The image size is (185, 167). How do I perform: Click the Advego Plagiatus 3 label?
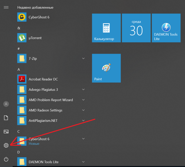(43, 90)
